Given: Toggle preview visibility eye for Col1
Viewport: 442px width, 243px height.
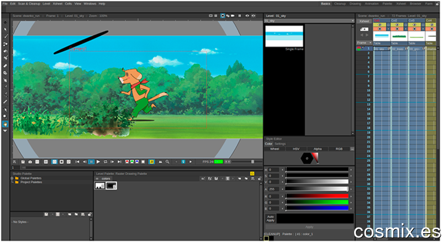Looking at the screenshot, I should 380,25.
